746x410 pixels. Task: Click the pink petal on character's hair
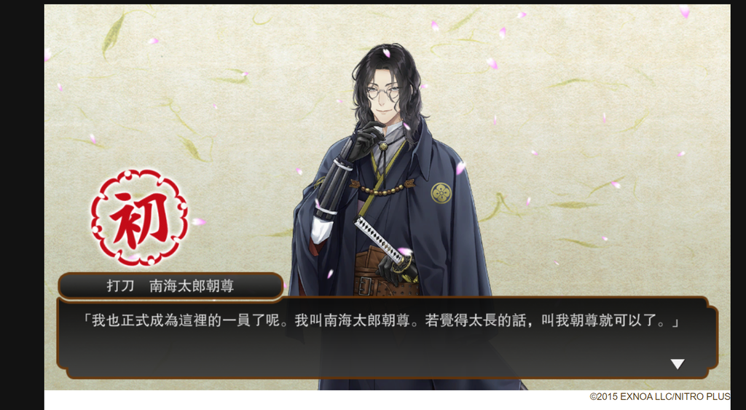[386, 52]
